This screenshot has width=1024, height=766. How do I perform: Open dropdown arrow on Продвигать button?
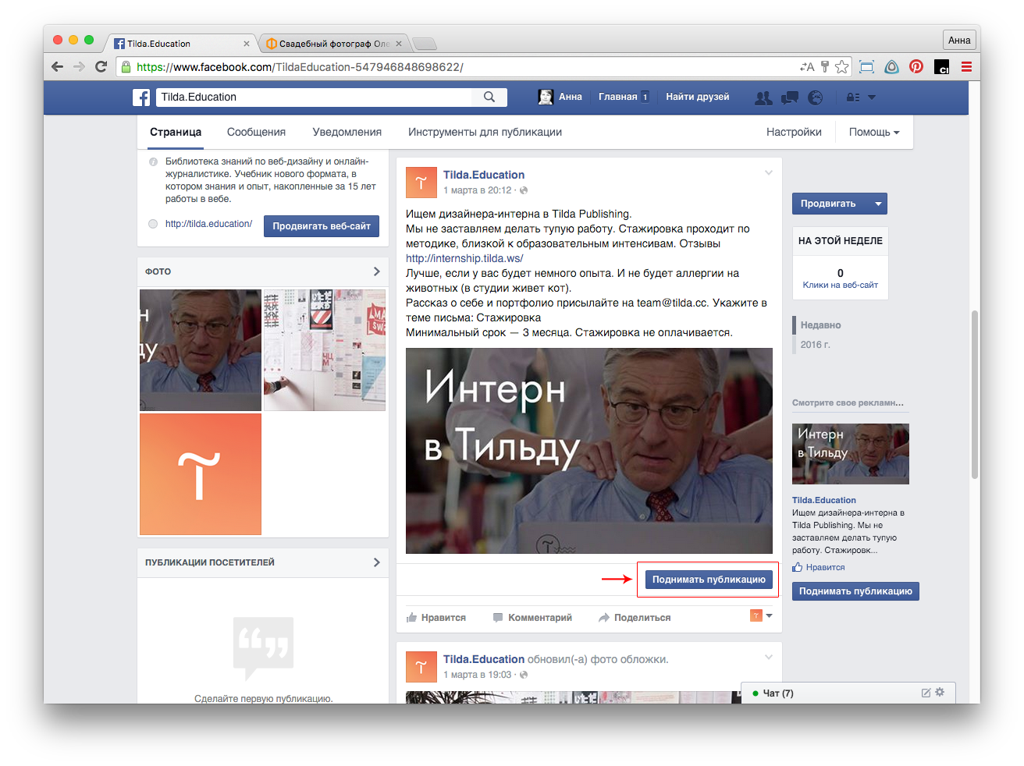click(878, 204)
